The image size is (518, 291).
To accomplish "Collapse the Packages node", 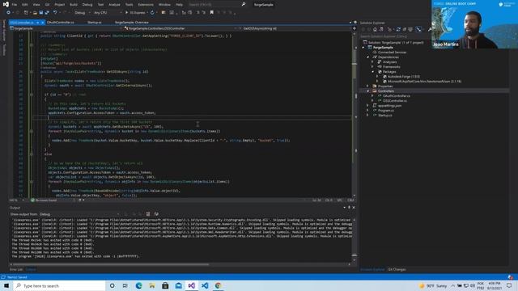I will [372, 72].
